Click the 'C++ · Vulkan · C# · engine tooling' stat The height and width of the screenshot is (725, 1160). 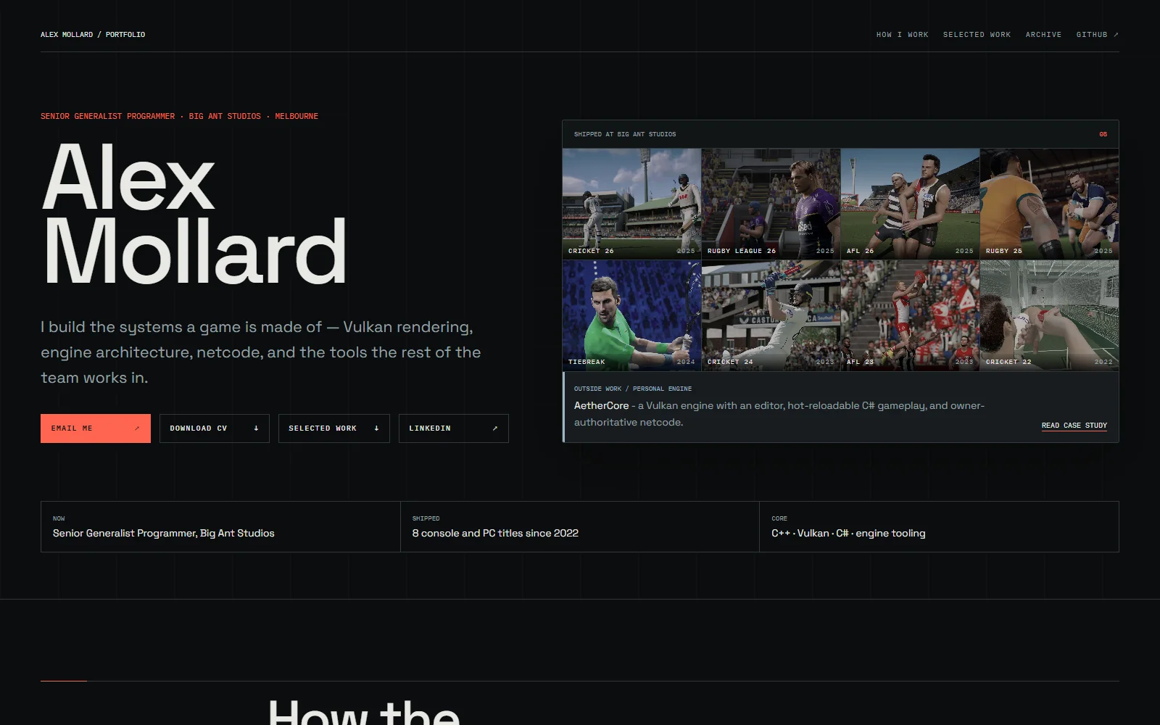[848, 534]
